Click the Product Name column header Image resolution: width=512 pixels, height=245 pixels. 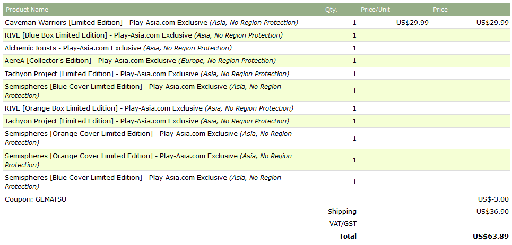click(27, 10)
